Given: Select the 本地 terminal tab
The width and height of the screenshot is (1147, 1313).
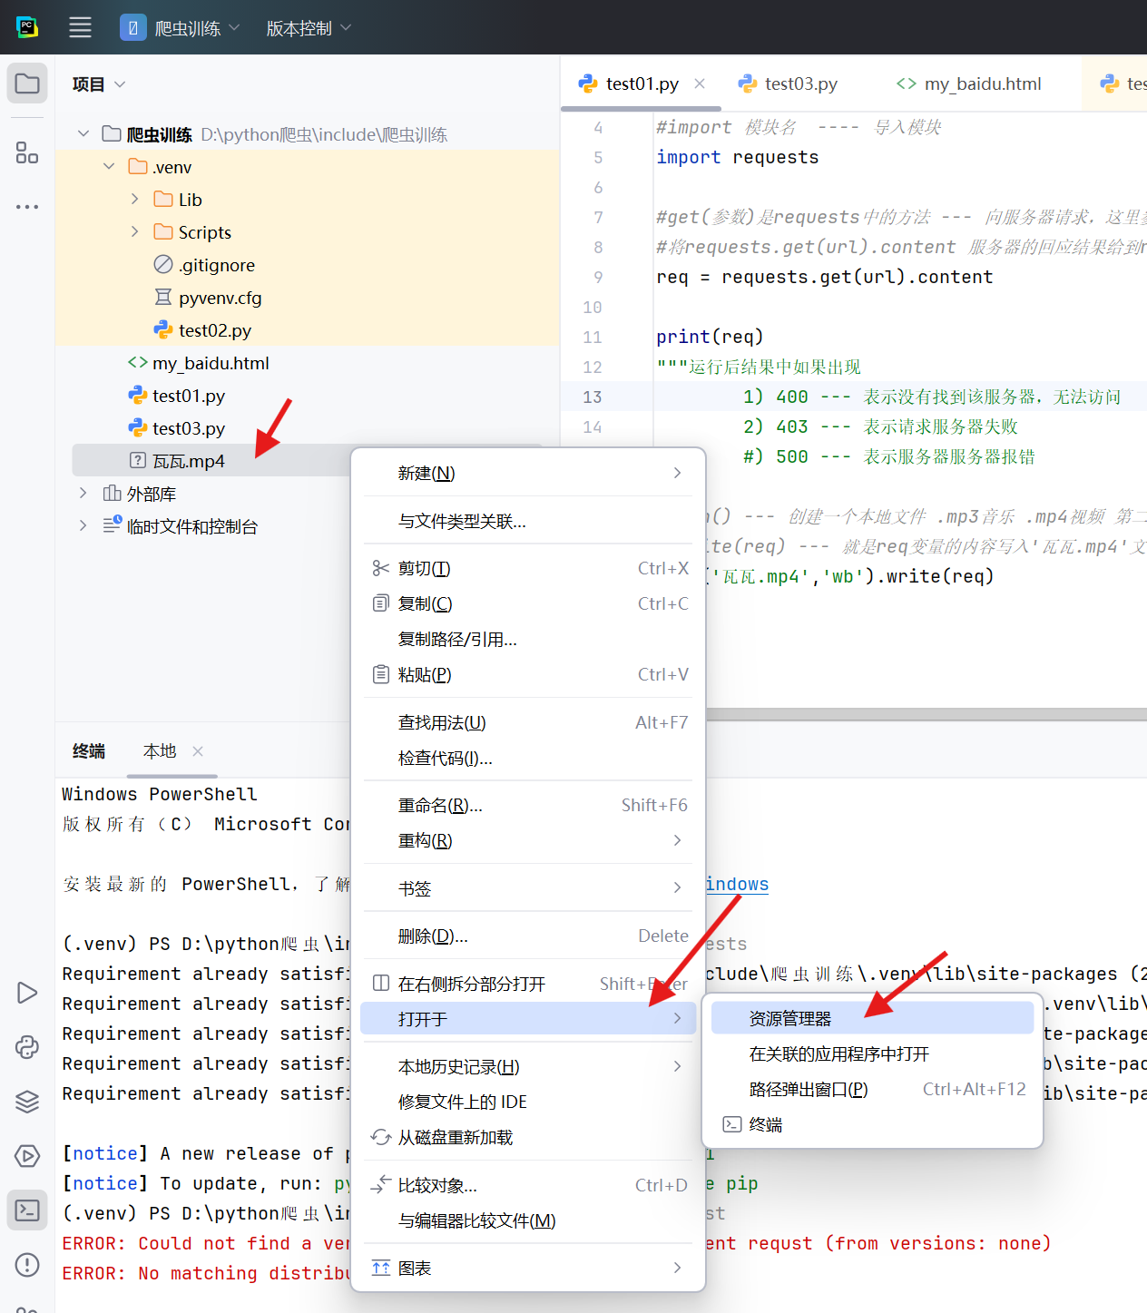Looking at the screenshot, I should [160, 751].
